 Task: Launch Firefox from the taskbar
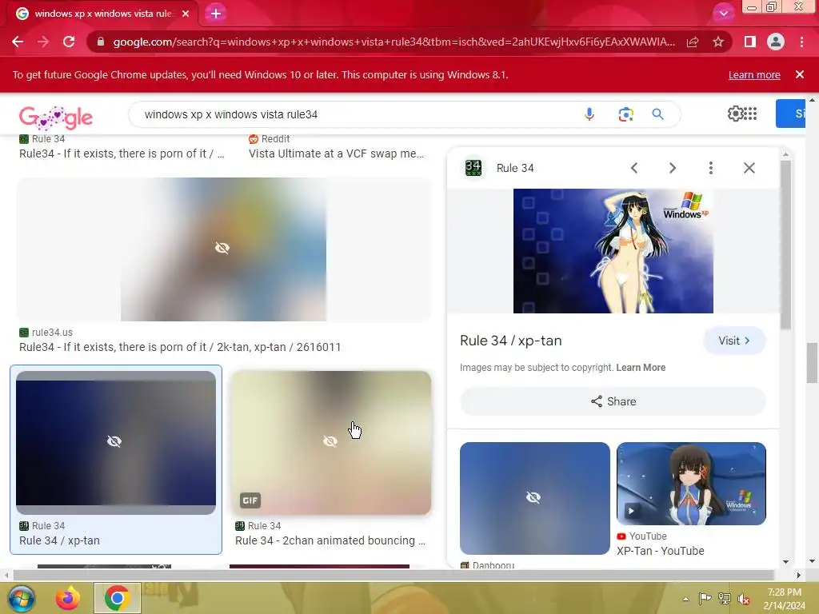68,598
